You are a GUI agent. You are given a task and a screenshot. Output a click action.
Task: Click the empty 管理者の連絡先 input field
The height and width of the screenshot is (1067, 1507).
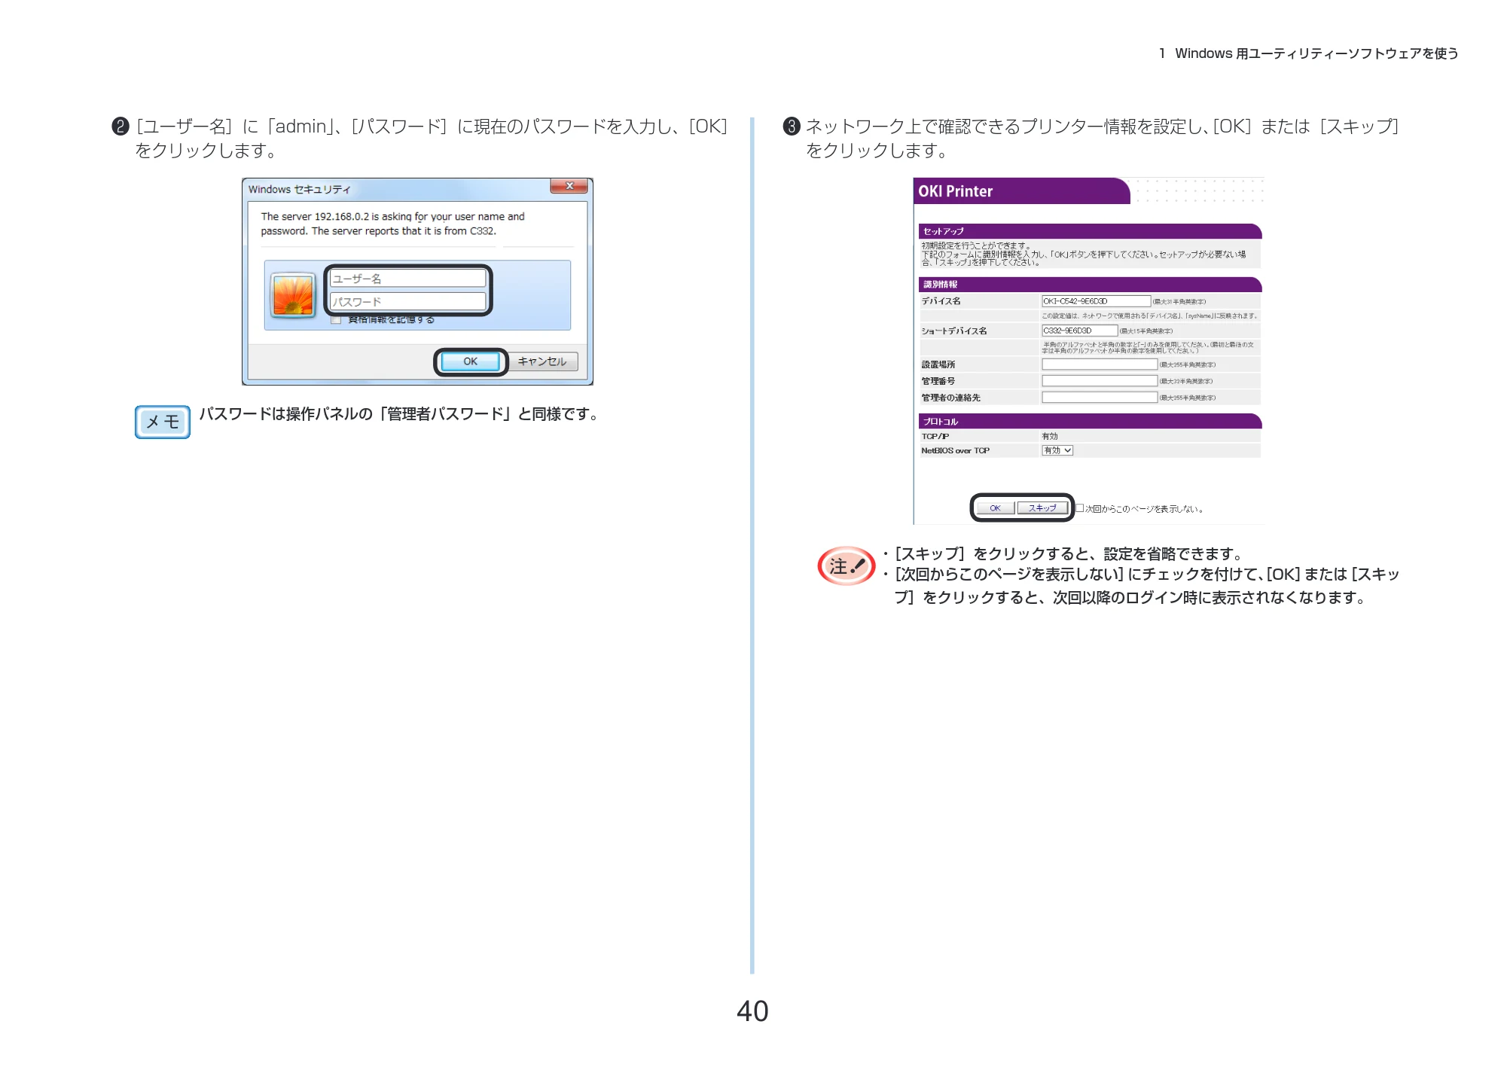(x=1100, y=398)
